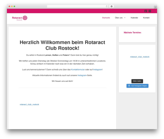
Task: Close the browser window red button
Action: point(10,7)
